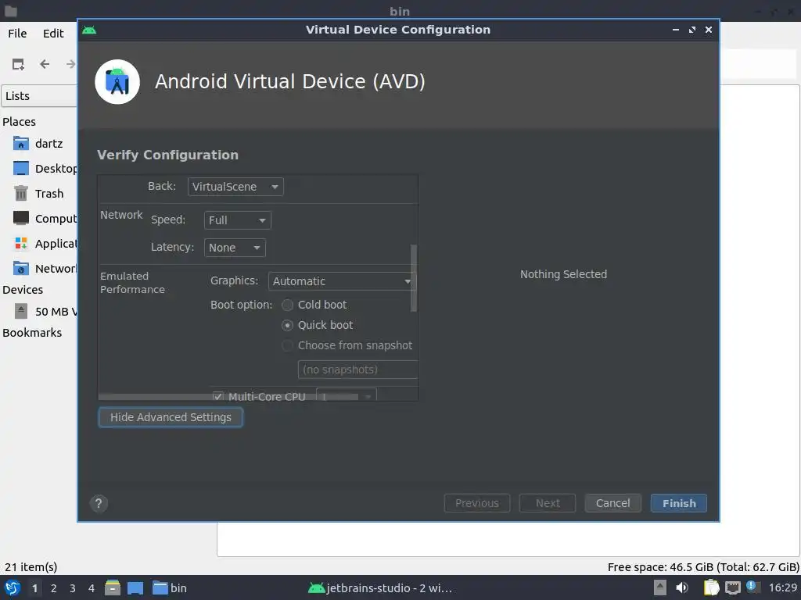This screenshot has width=801, height=600.
Task: Open the jetbrains-studio taskbar entry
Action: 381,587
